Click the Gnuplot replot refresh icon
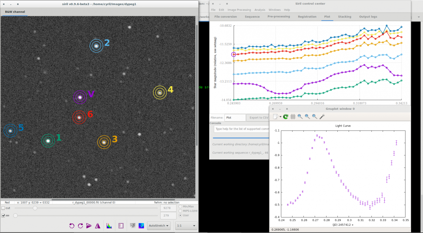Screen dimensions: 423x233 click(x=286, y=117)
